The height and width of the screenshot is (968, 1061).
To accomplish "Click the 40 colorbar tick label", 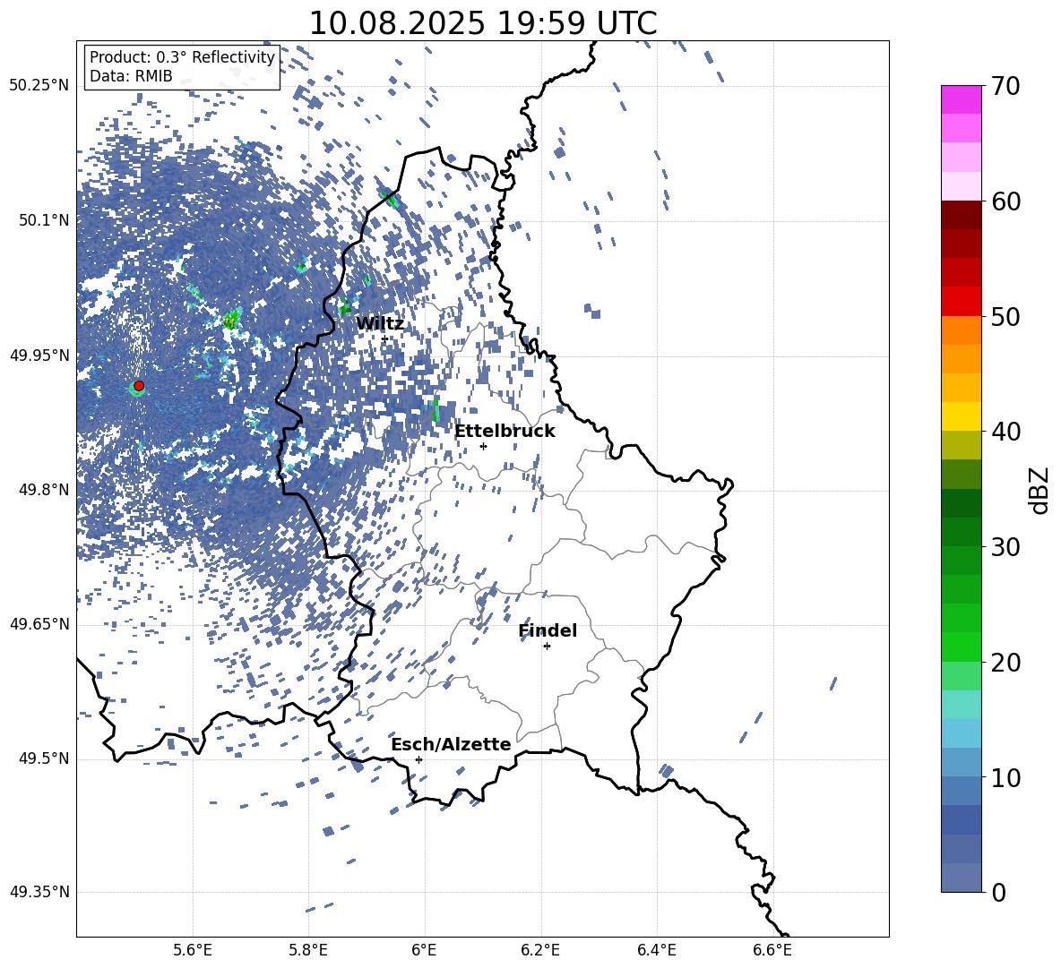I will pyautogui.click(x=1005, y=432).
